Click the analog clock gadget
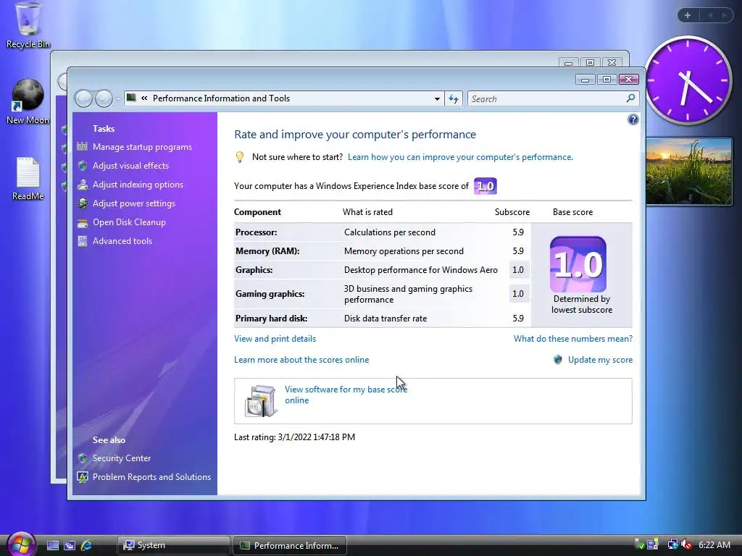 tap(688, 80)
